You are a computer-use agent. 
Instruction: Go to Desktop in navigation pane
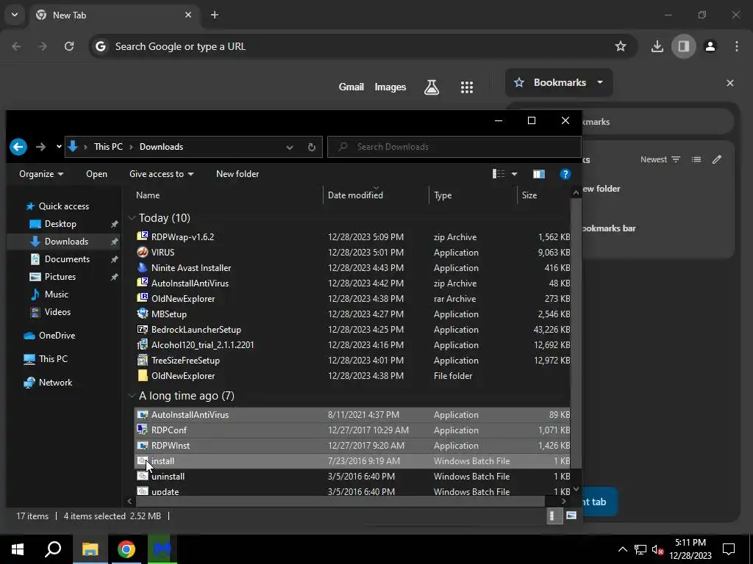pos(60,224)
